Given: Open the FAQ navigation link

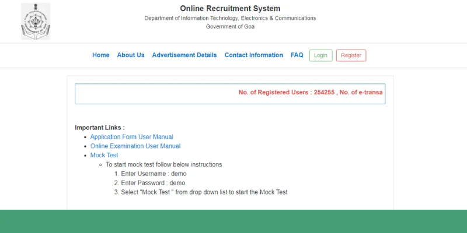Looking at the screenshot, I should click(297, 55).
